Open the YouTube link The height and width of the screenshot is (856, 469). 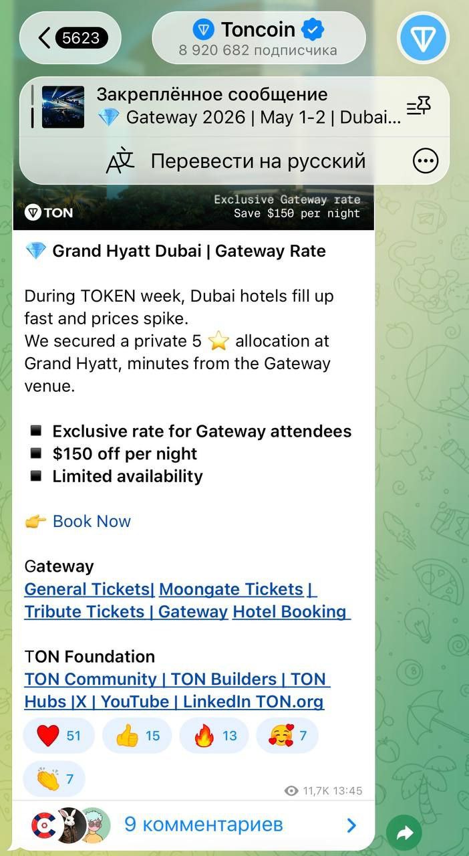click(x=125, y=702)
